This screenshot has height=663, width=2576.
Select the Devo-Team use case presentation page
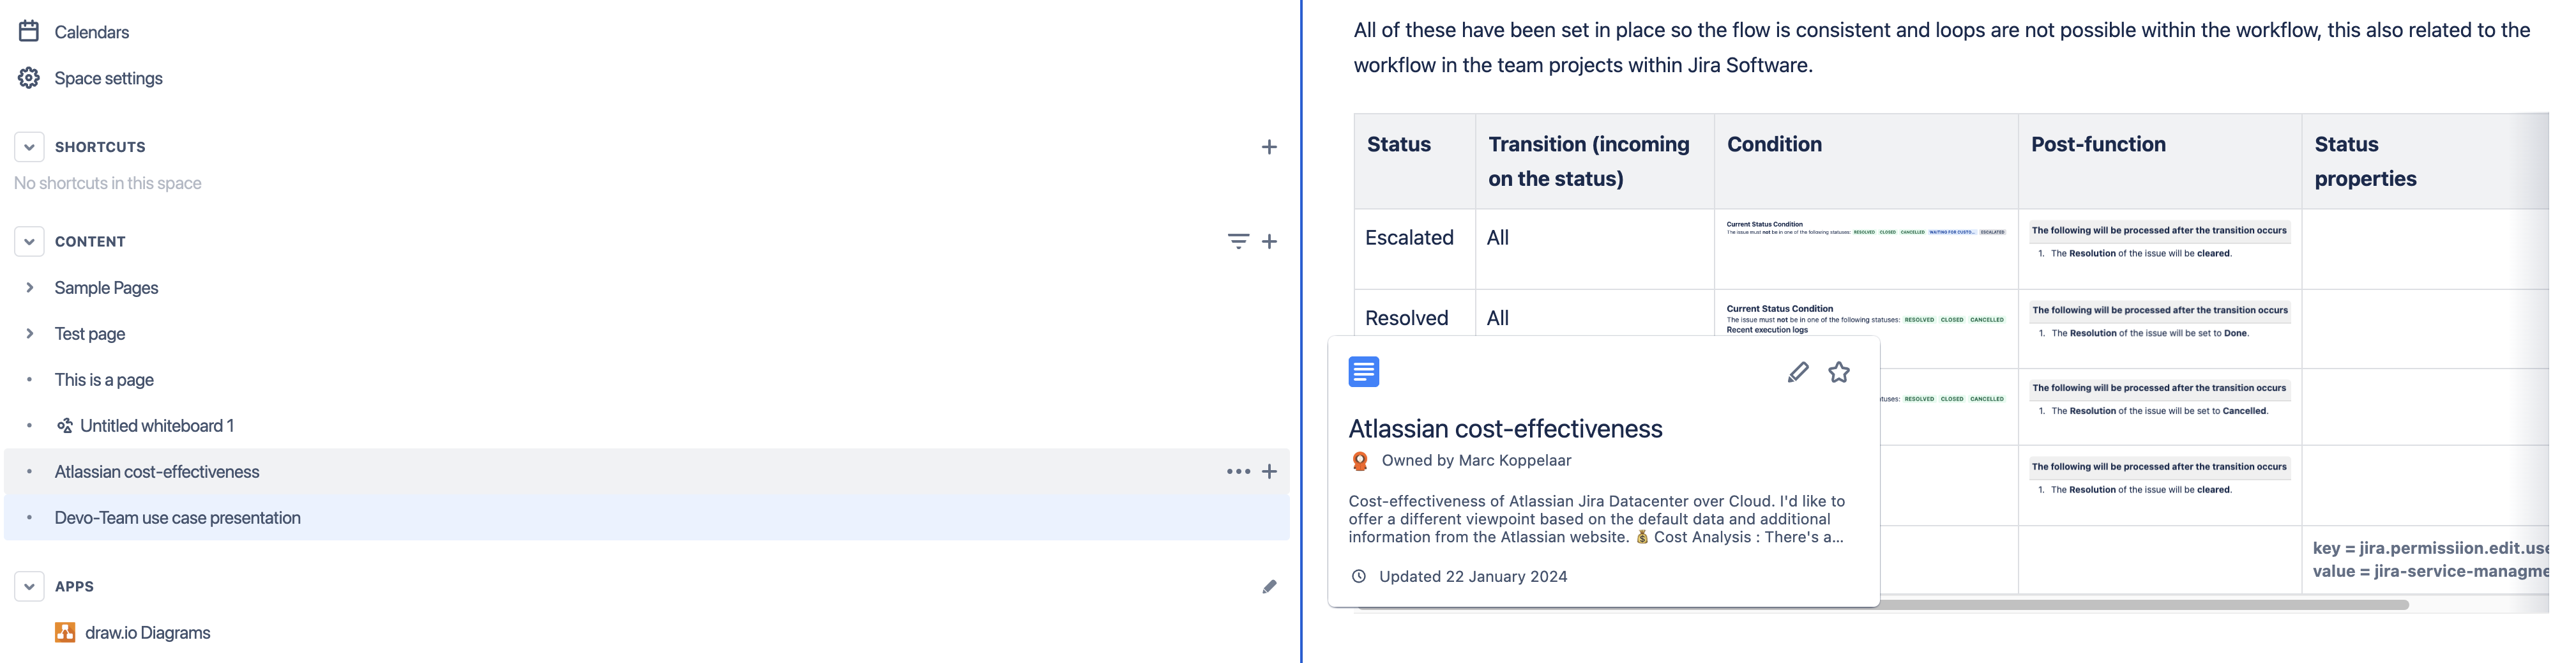pyautogui.click(x=178, y=517)
